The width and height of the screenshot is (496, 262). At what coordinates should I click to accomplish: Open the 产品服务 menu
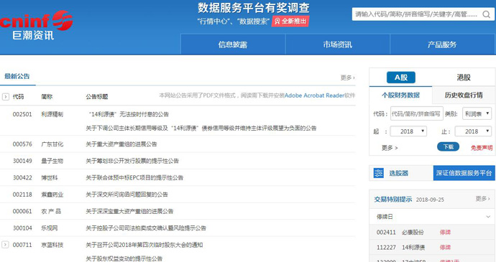point(442,45)
